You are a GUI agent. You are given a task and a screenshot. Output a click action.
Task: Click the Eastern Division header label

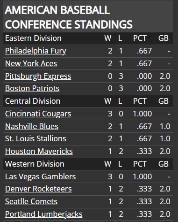point(33,38)
